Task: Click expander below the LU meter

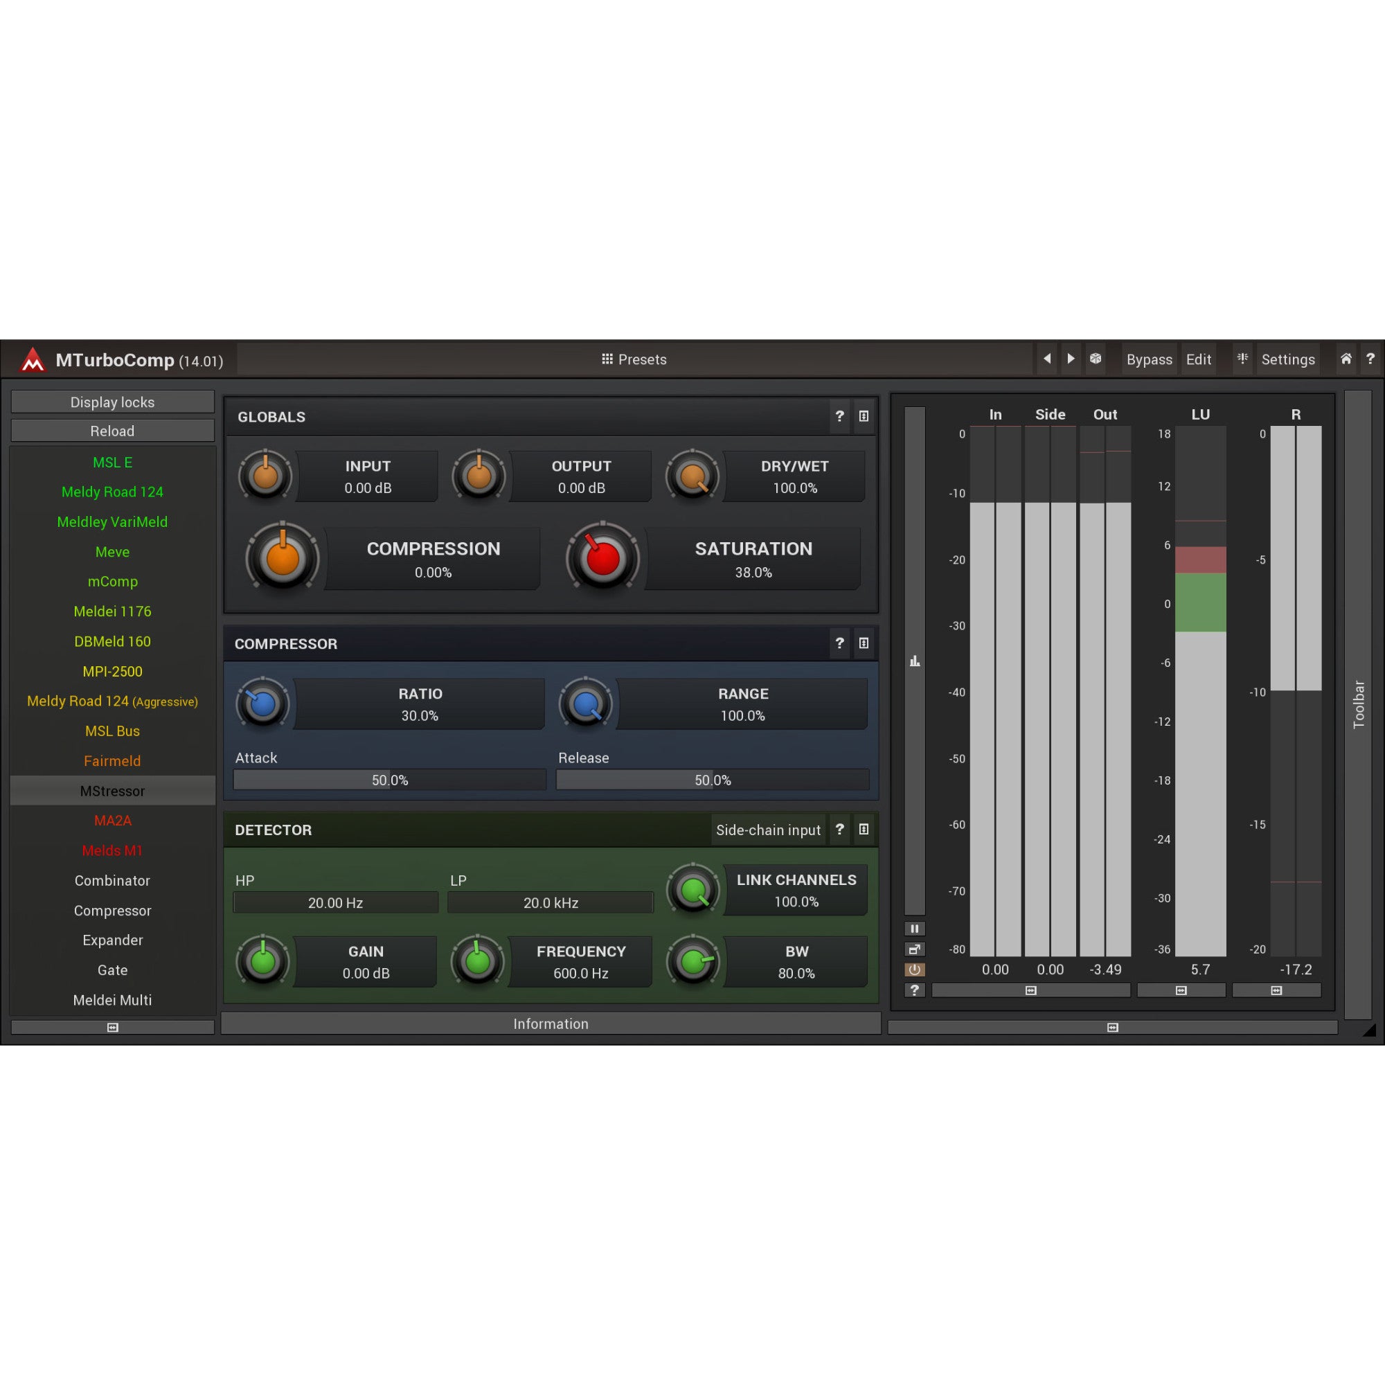Action: tap(1181, 990)
